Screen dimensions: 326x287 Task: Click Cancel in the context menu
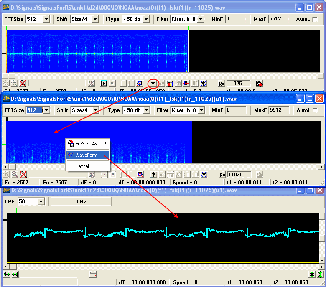pos(82,166)
